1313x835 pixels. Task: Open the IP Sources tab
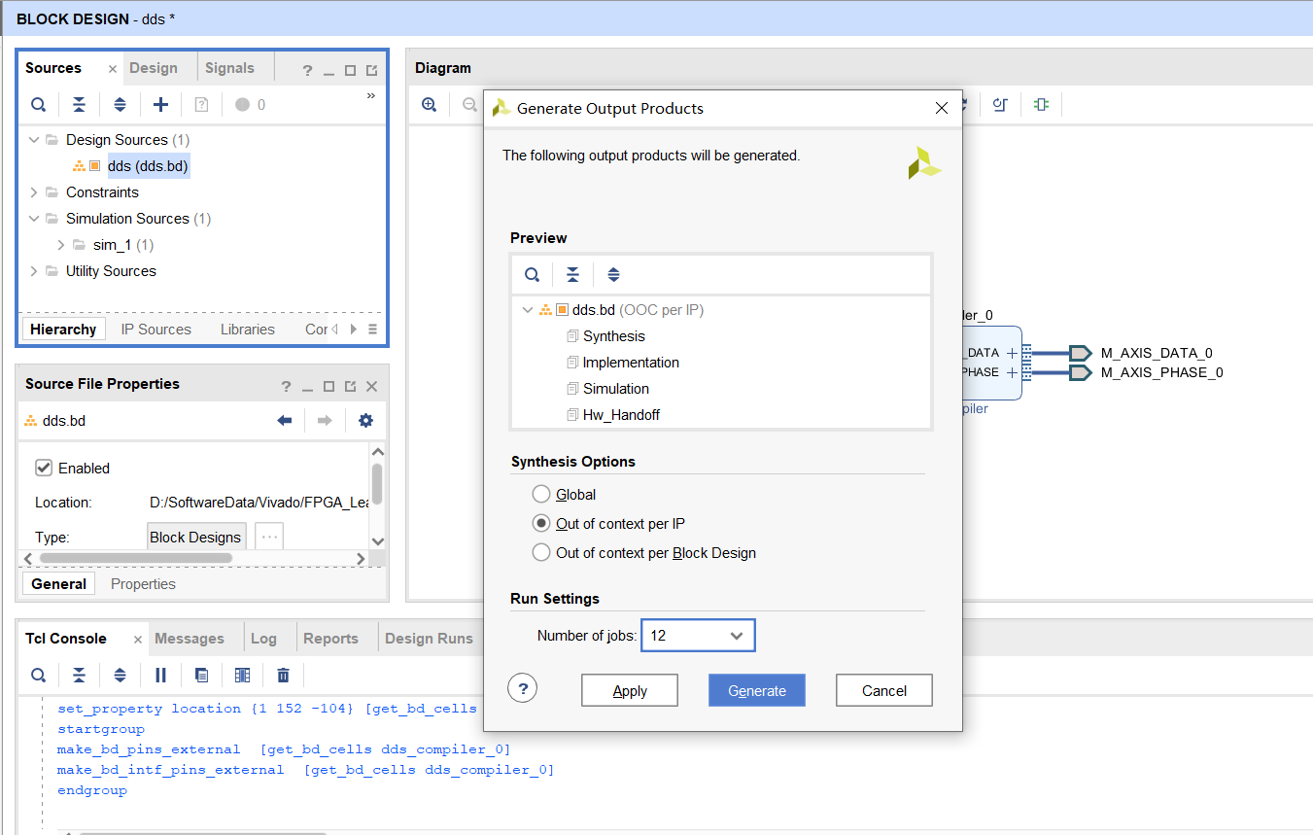tap(155, 330)
